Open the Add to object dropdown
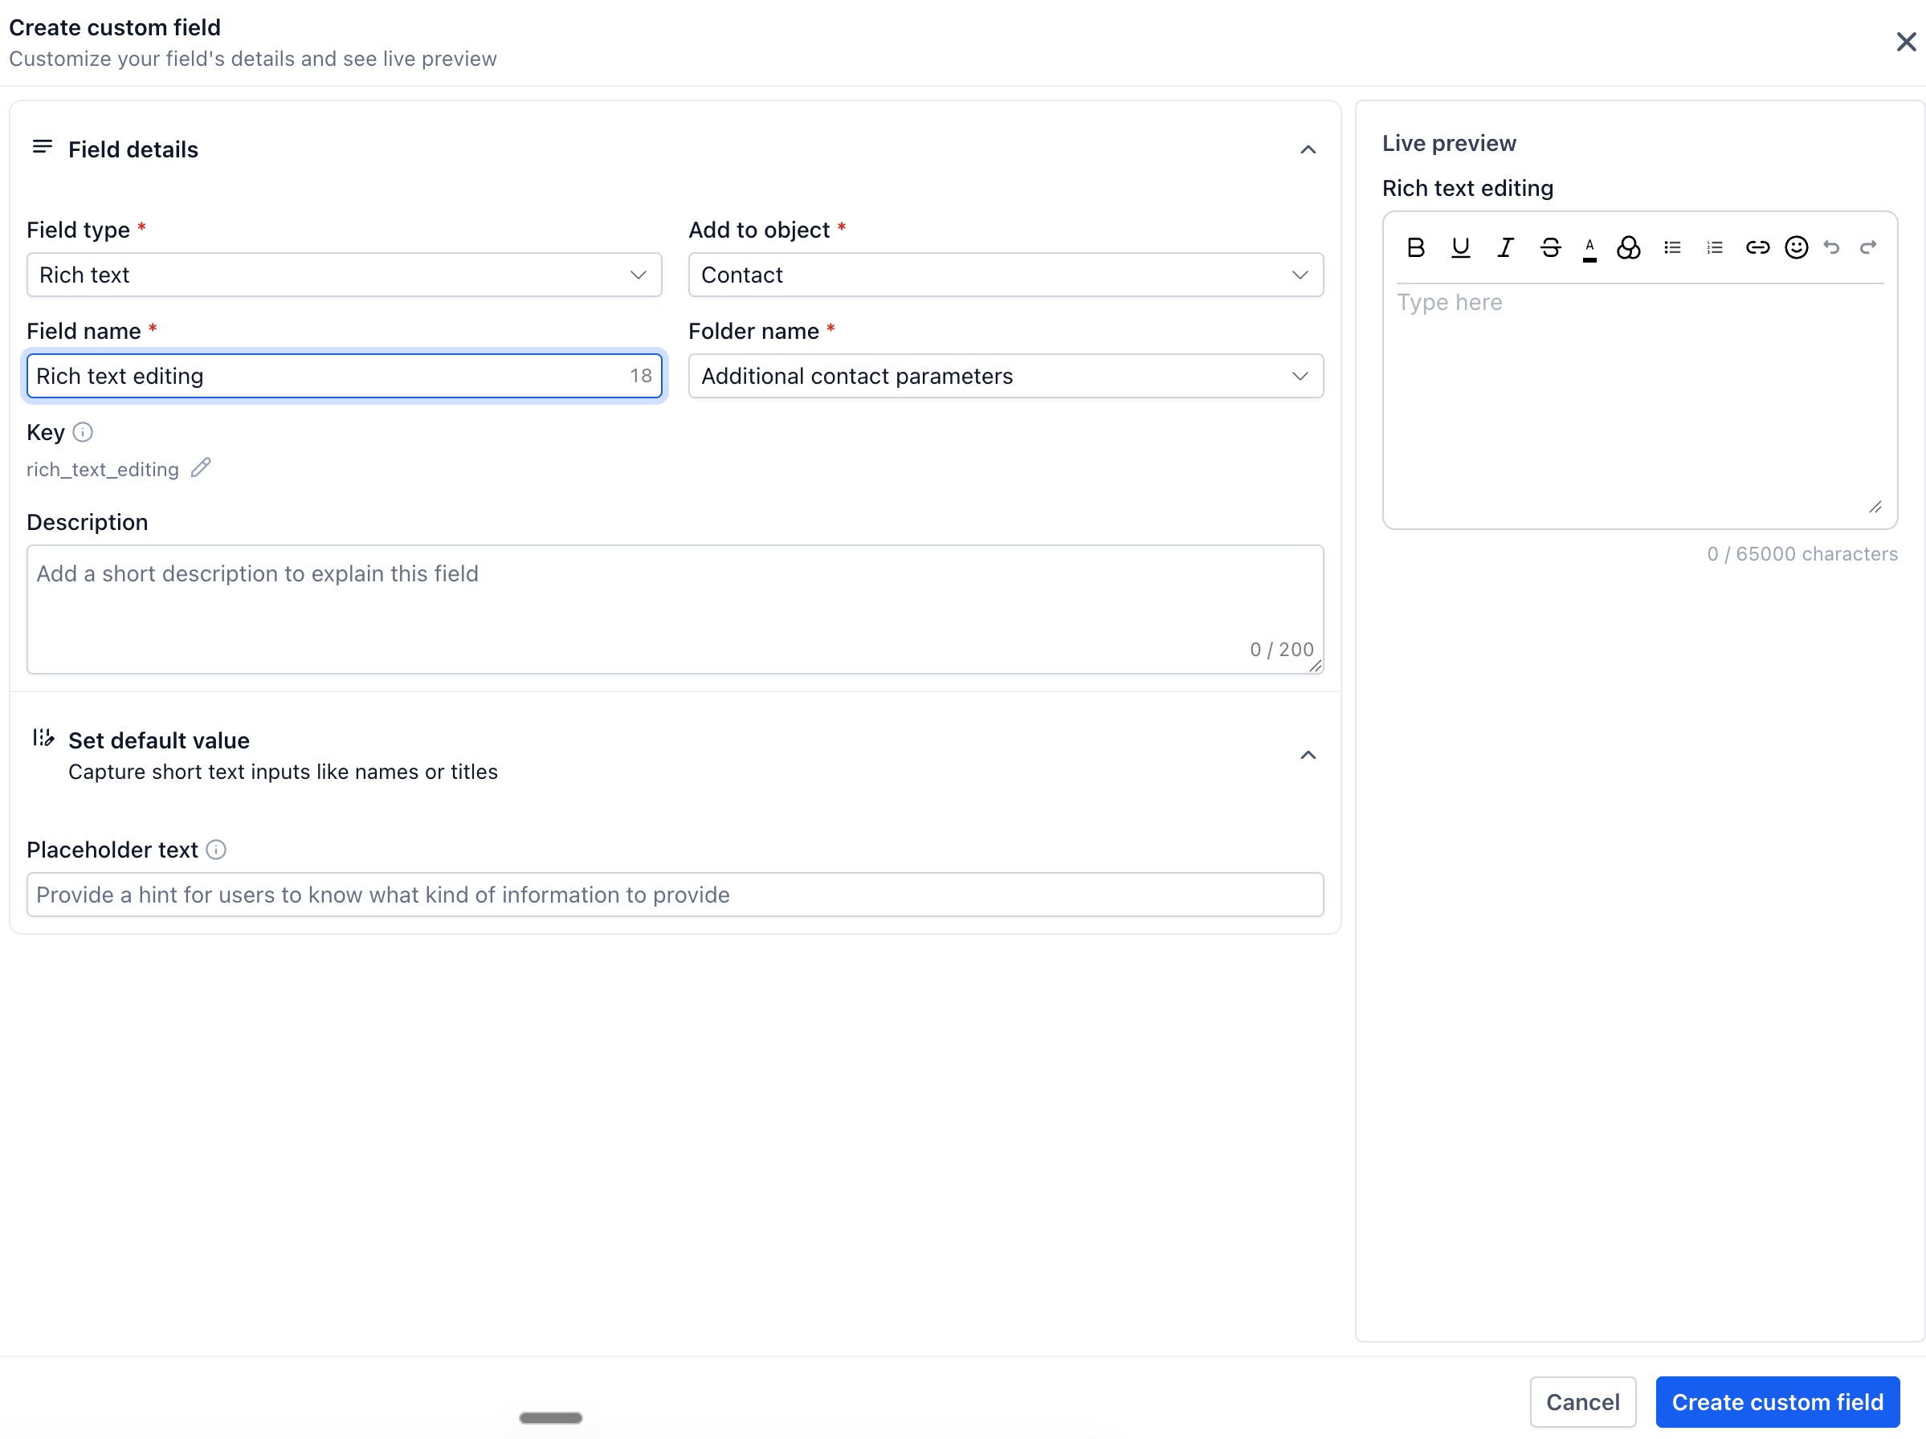Viewport: 1926px width, 1439px height. (x=1006, y=275)
